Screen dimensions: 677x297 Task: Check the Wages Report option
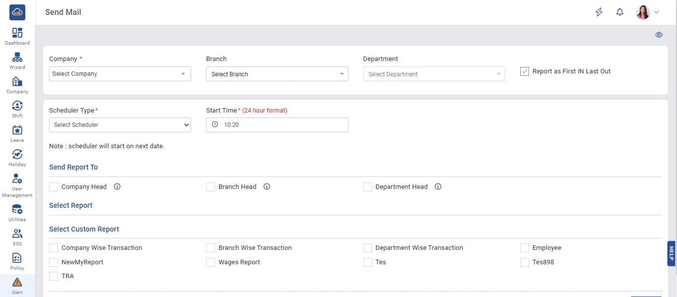click(210, 262)
